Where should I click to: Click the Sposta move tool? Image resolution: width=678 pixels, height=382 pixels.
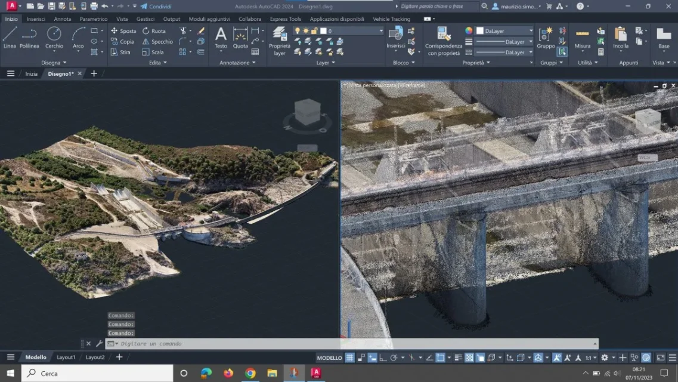[x=123, y=31]
